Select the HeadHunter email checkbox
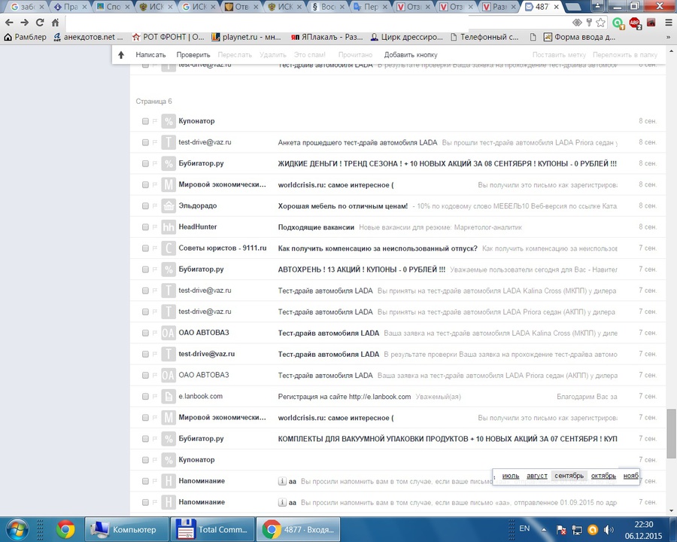The width and height of the screenshot is (677, 542). 145,227
